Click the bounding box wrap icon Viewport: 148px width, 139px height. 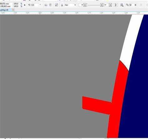[x=122, y=5]
